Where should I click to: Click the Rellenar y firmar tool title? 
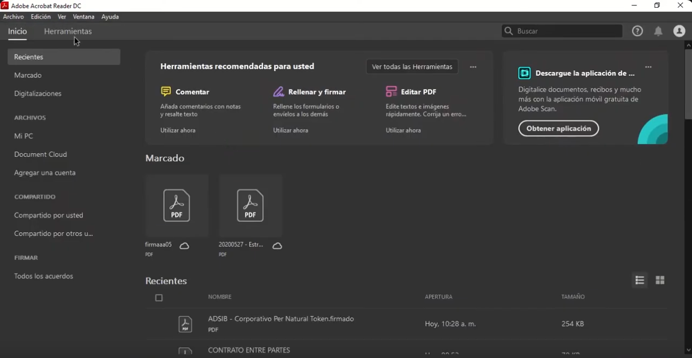pos(317,92)
